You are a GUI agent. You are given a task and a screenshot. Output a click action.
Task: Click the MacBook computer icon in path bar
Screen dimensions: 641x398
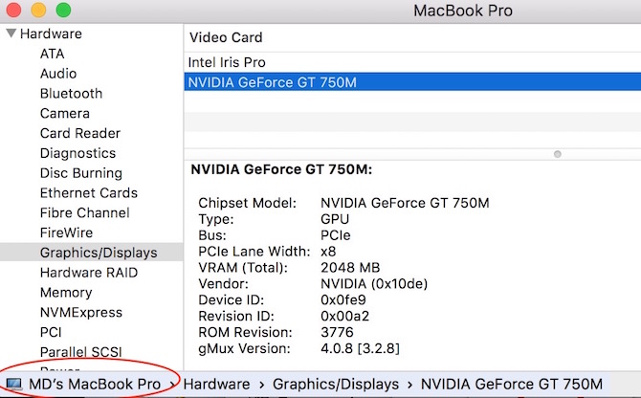coord(13,385)
